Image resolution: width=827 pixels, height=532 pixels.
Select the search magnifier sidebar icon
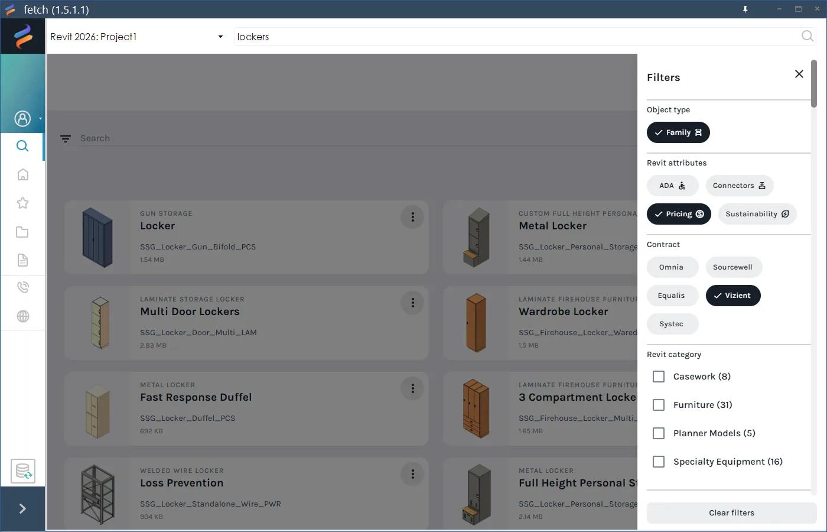(x=22, y=146)
